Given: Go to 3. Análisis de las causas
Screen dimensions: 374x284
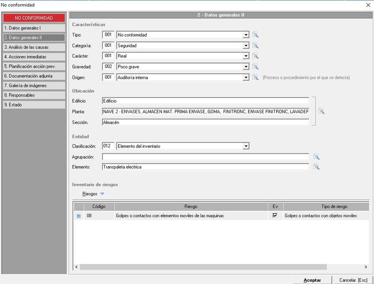Looking at the screenshot, I should pos(33,47).
